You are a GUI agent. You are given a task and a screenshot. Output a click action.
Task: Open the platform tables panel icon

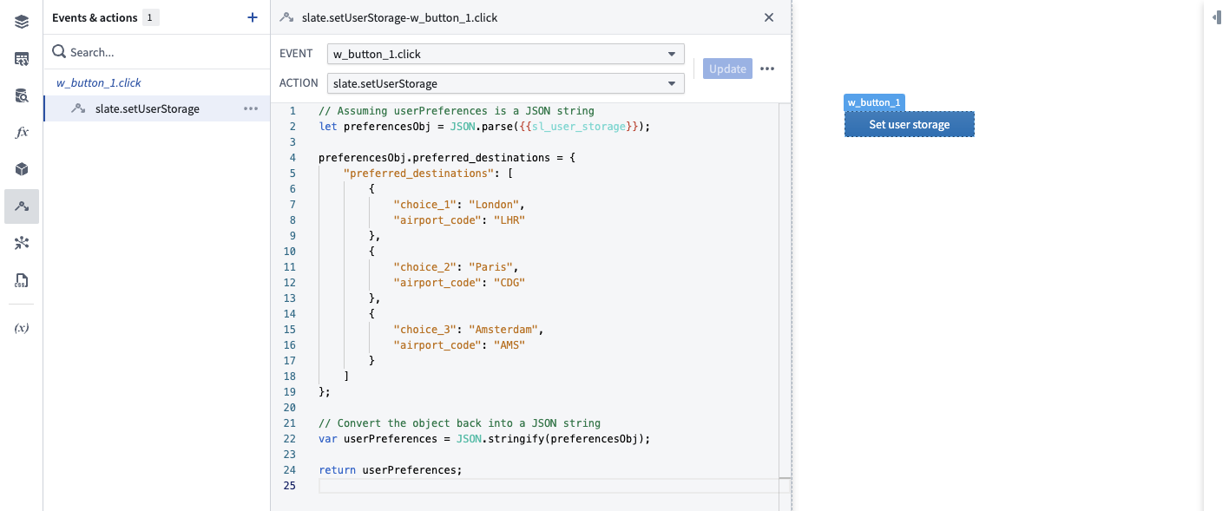click(22, 59)
